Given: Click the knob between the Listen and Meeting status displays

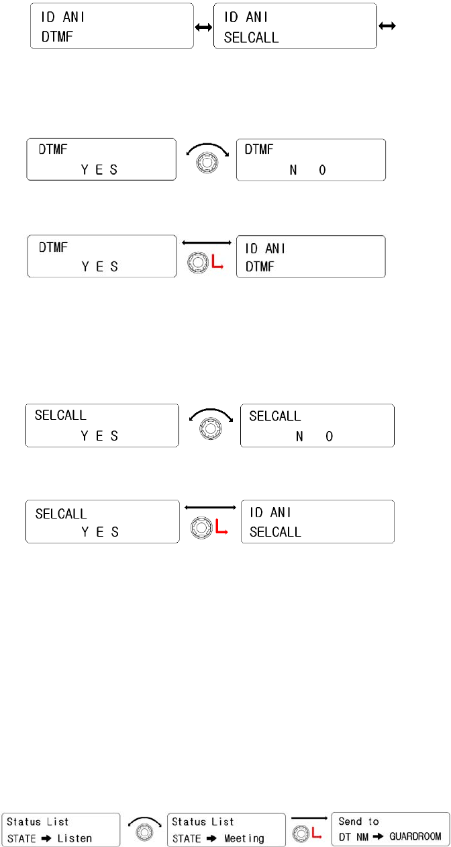Looking at the screenshot, I should point(143,834).
